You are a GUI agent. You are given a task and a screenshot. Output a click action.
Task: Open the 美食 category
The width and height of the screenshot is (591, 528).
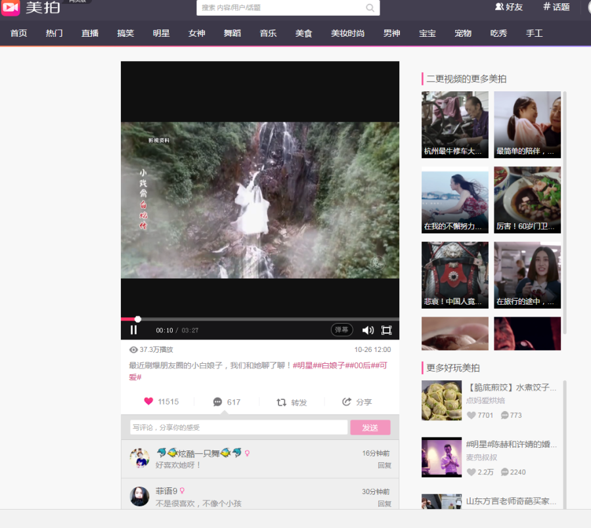[304, 33]
